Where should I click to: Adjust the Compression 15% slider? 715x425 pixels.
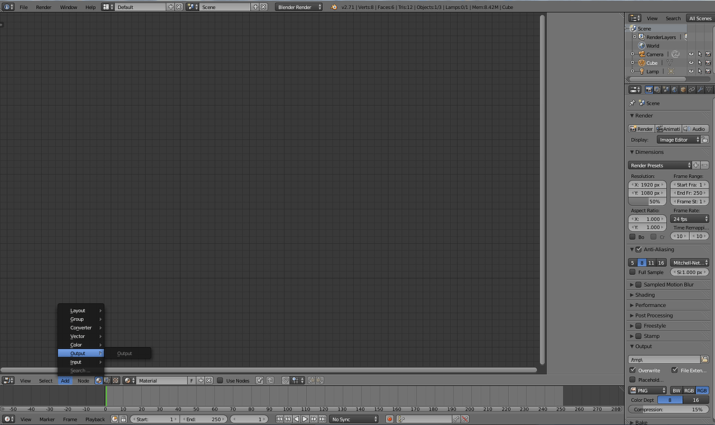pyautogui.click(x=668, y=409)
